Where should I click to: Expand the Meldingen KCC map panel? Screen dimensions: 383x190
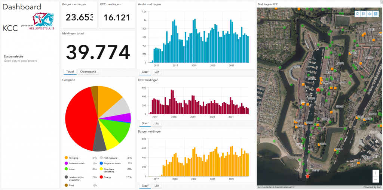click(x=382, y=1)
